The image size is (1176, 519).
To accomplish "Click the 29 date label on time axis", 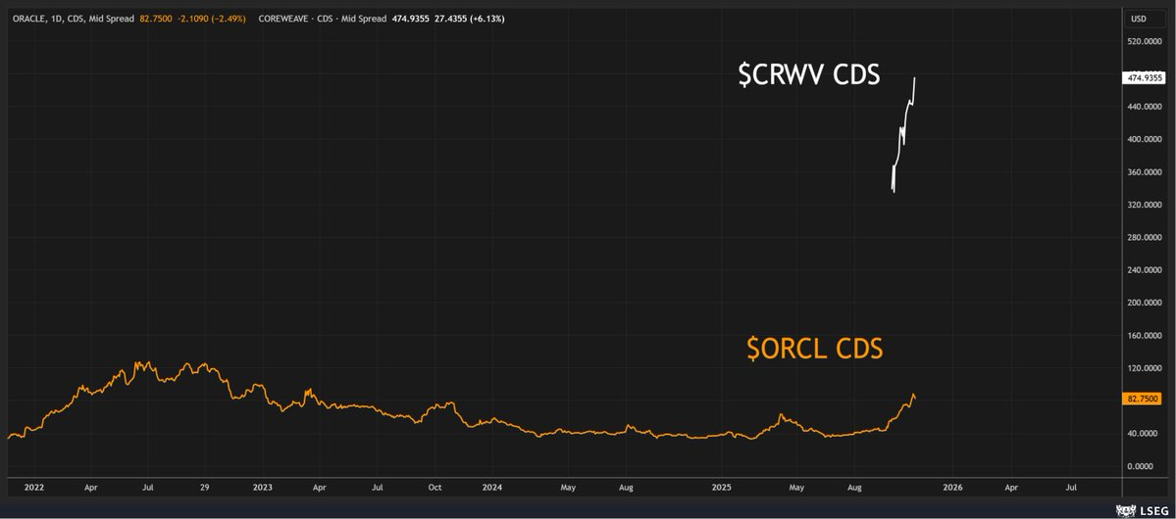I will pyautogui.click(x=204, y=487).
